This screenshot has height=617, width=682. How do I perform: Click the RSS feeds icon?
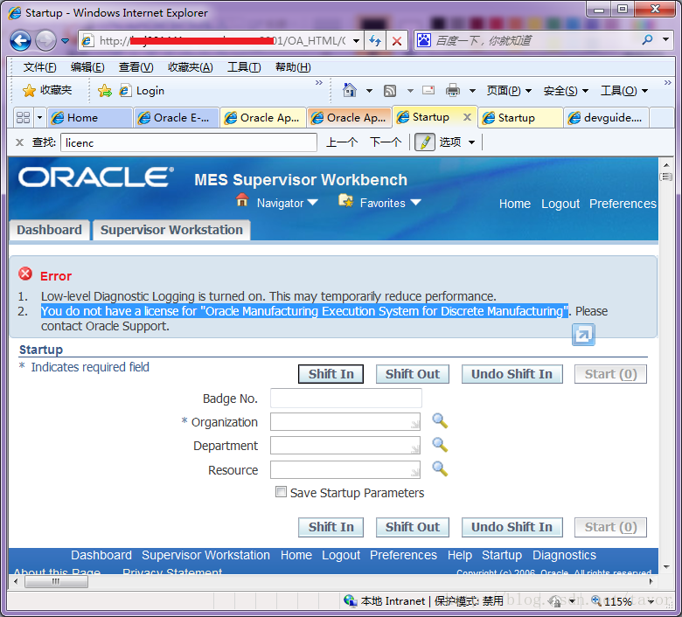pos(390,90)
